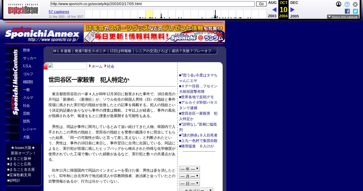Viewport: 363px width, 191px height.
Task: Open クルマ in the main contents menu
Action: (x=28, y=98)
